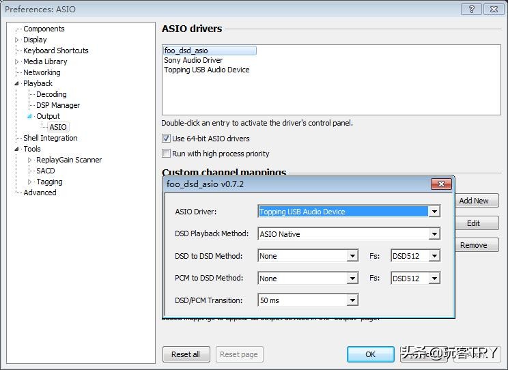This screenshot has width=508, height=370.
Task: Confirm preferences with OK button
Action: point(370,354)
